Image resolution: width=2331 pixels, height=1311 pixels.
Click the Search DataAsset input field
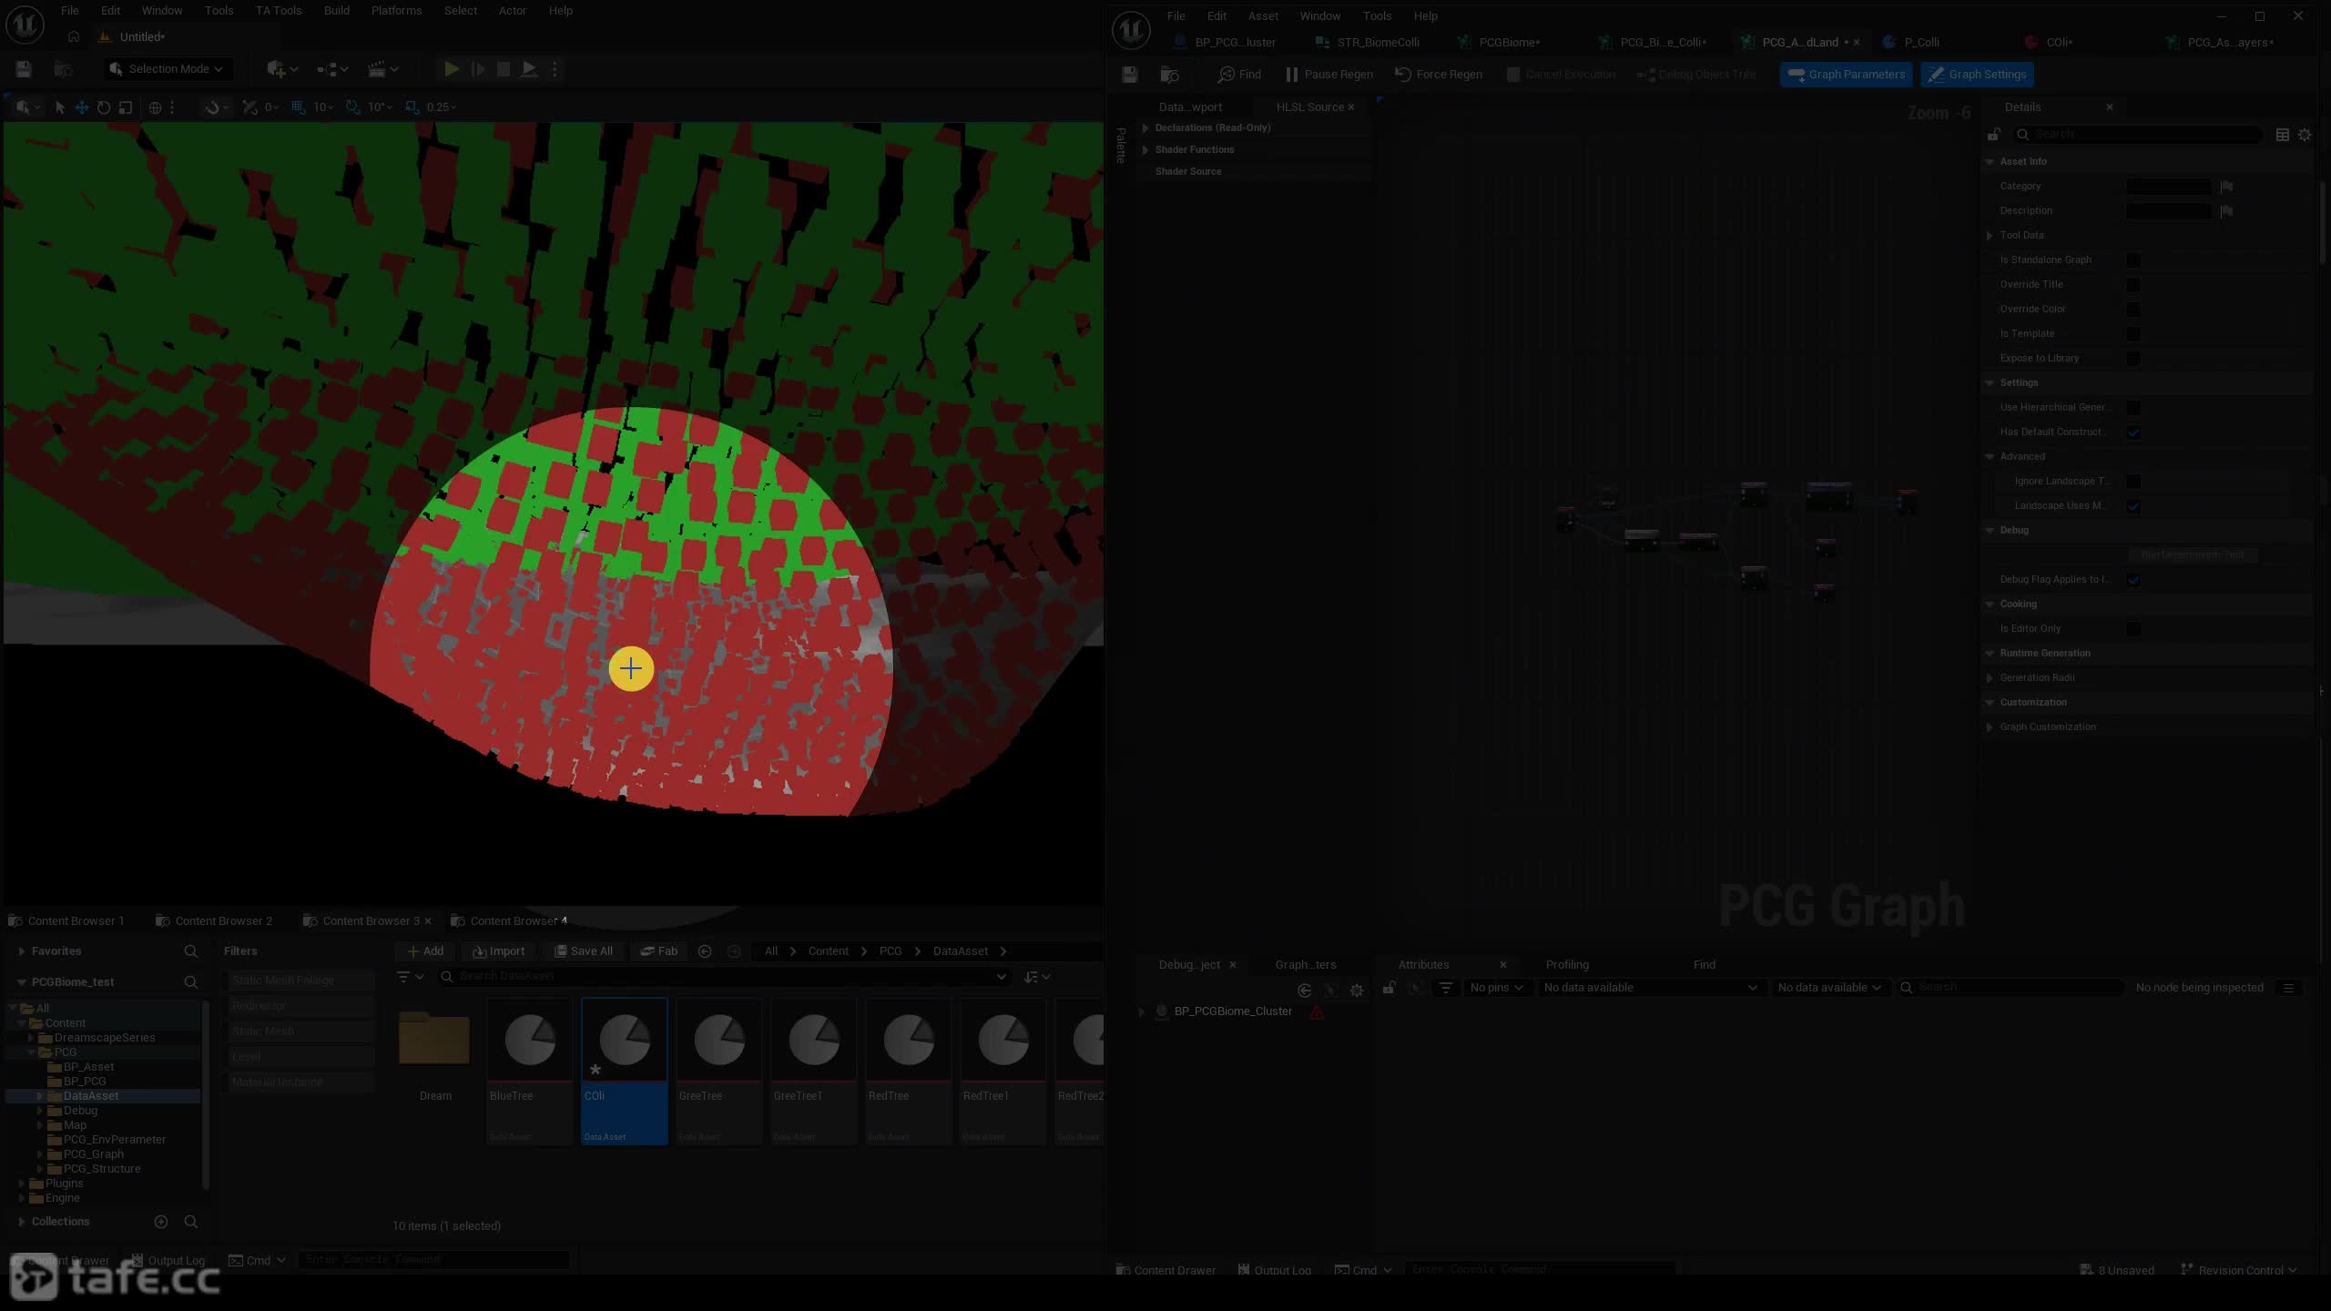(x=724, y=977)
